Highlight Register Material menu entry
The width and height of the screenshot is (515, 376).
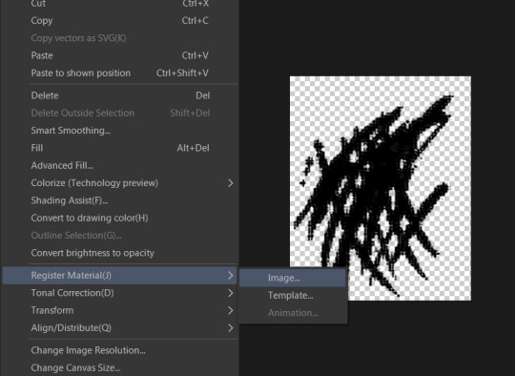[119, 275]
